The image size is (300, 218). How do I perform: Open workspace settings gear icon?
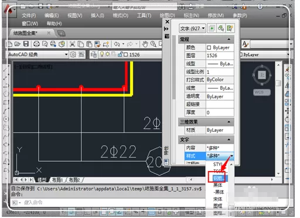point(73,54)
